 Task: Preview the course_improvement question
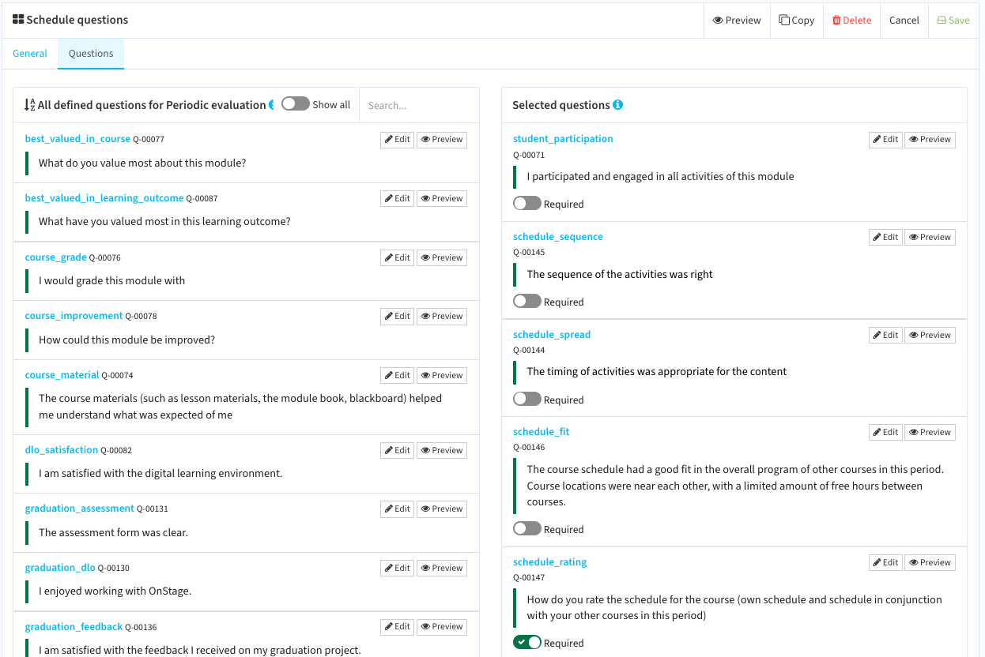click(442, 317)
